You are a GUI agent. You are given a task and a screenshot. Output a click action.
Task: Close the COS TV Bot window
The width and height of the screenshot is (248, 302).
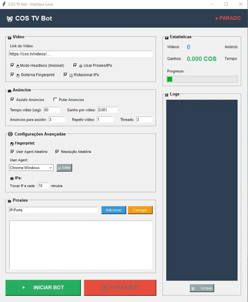(240, 4)
